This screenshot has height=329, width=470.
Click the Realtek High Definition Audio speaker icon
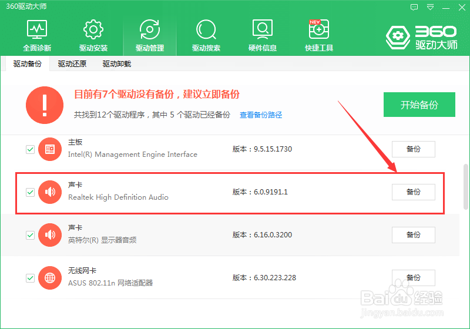coord(50,192)
